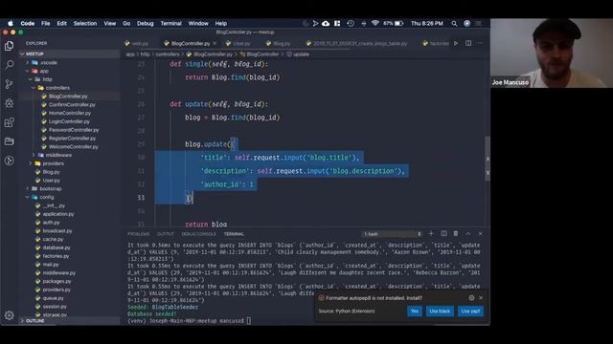Viewport: 613px width, 344px height.
Task: Open WelcomeController.py in explorer
Action: pos(74,146)
